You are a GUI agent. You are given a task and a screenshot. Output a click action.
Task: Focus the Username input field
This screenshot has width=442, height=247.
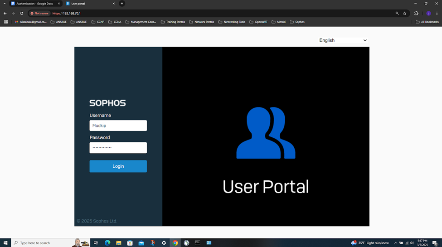118,126
